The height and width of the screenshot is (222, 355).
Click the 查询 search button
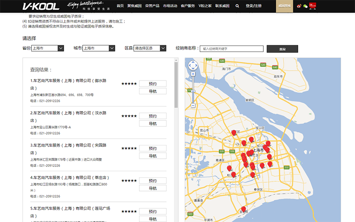click(x=282, y=49)
